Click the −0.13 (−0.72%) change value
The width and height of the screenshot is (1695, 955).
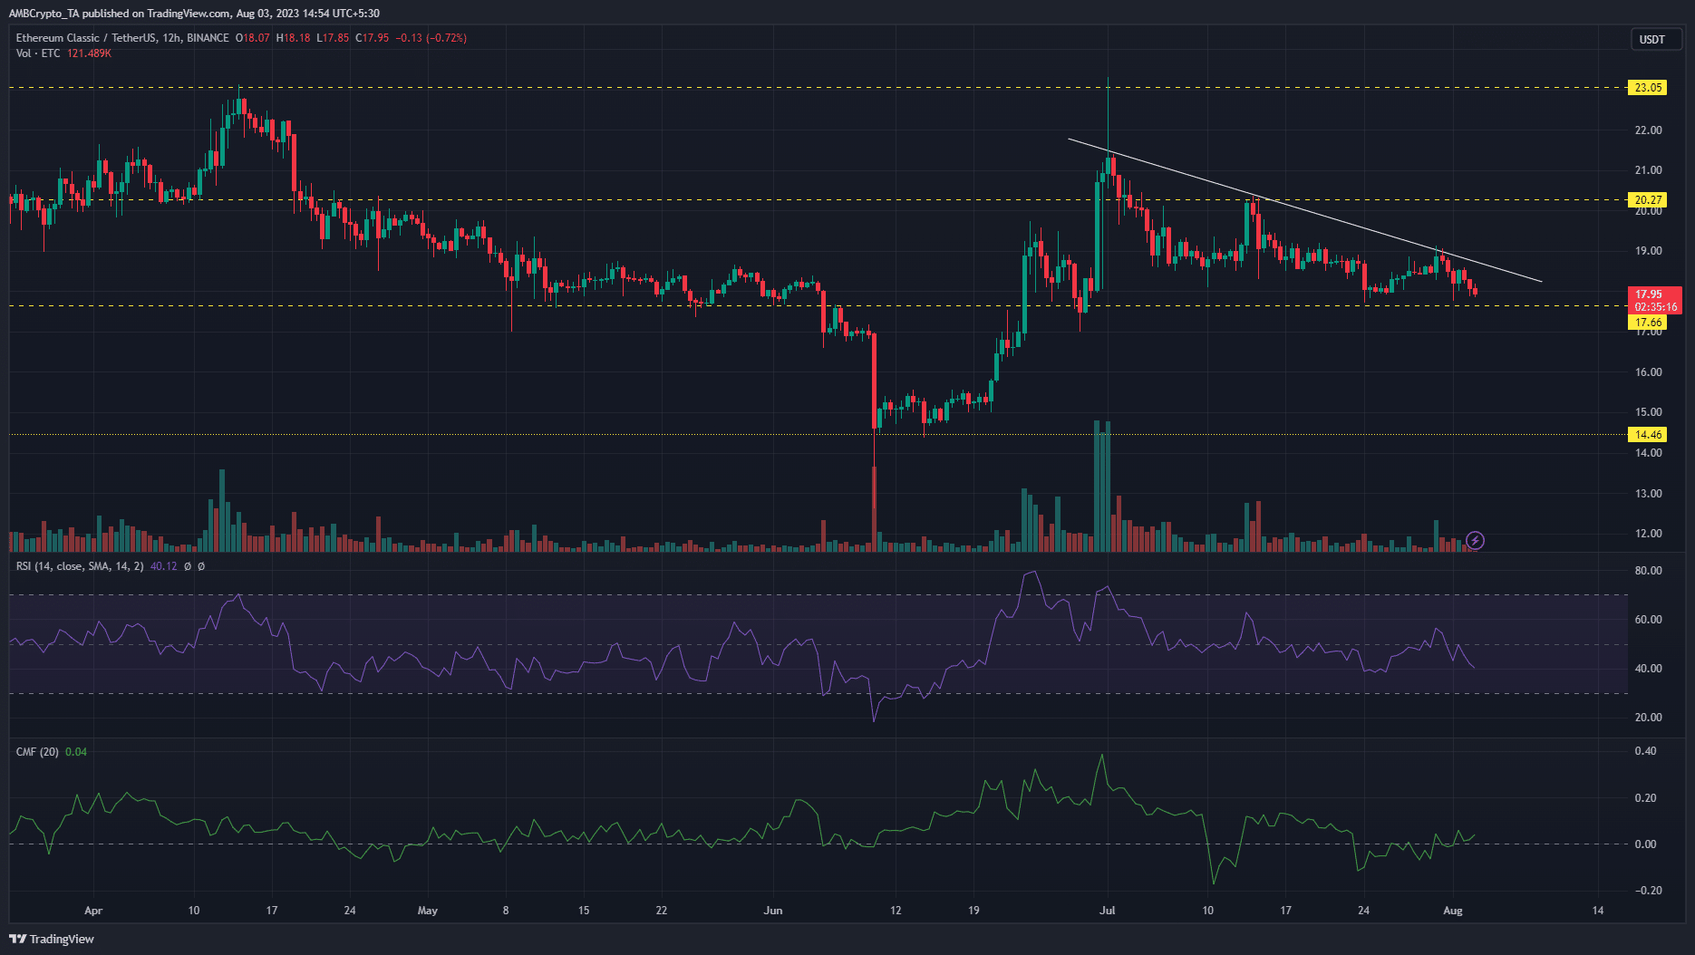click(x=431, y=38)
